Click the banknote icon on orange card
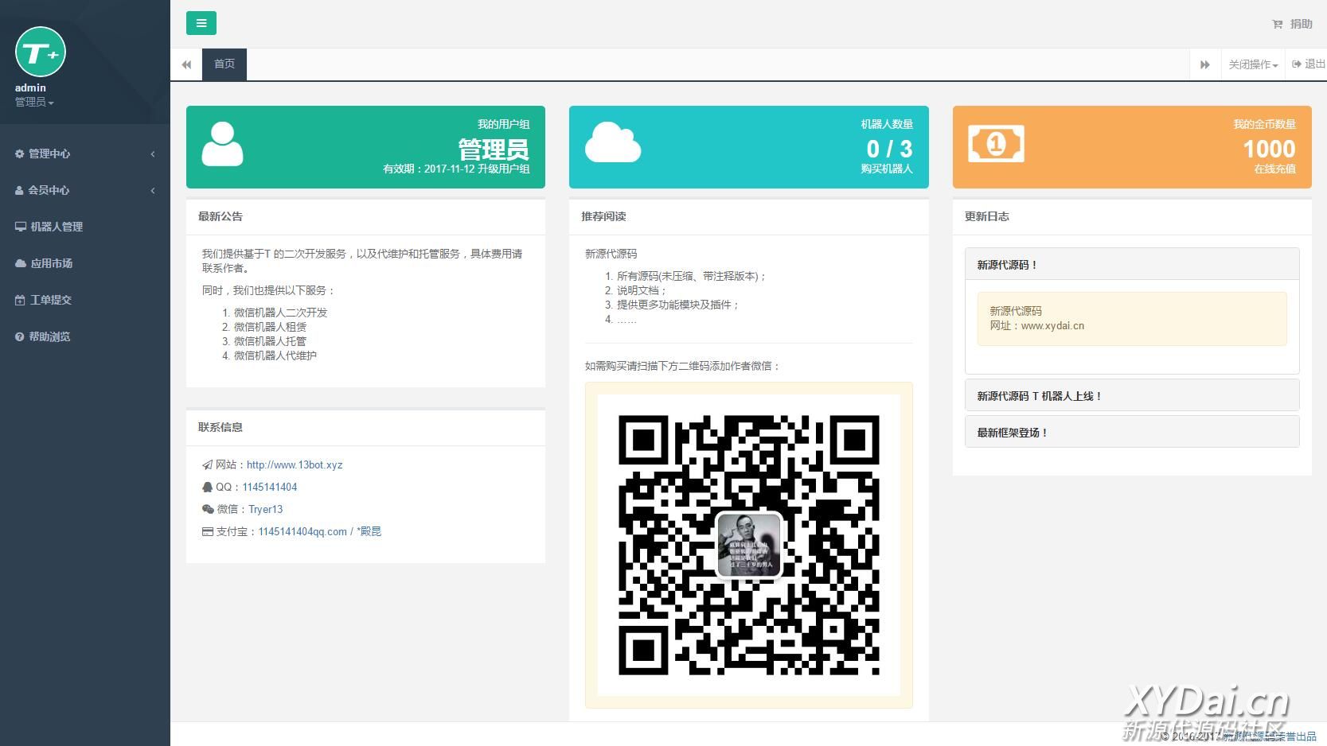Image resolution: width=1327 pixels, height=746 pixels. click(997, 144)
